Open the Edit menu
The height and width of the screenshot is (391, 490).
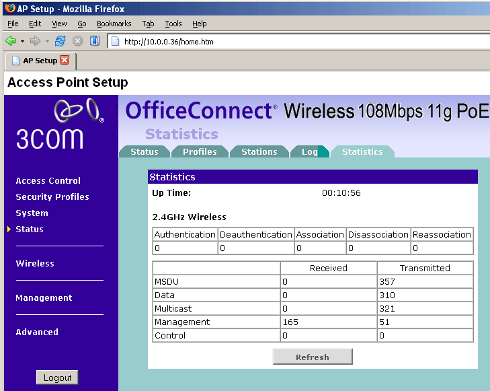click(x=35, y=24)
